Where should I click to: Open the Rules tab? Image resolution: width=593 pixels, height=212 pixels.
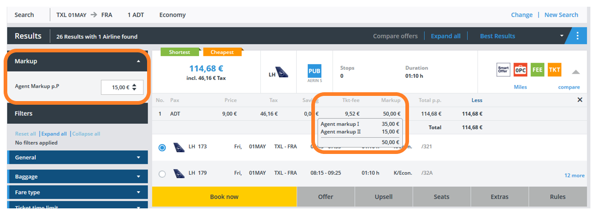pyautogui.click(x=558, y=197)
